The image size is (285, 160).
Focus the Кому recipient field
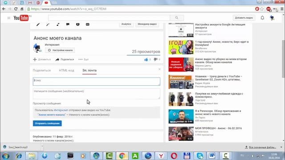97,82
